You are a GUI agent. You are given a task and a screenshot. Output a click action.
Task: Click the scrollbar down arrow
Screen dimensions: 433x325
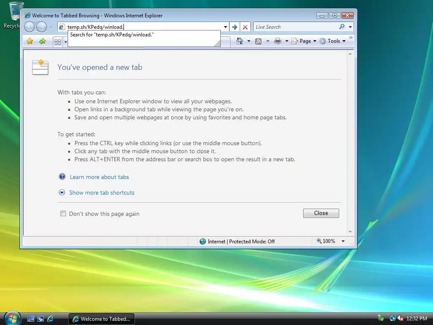(350, 231)
